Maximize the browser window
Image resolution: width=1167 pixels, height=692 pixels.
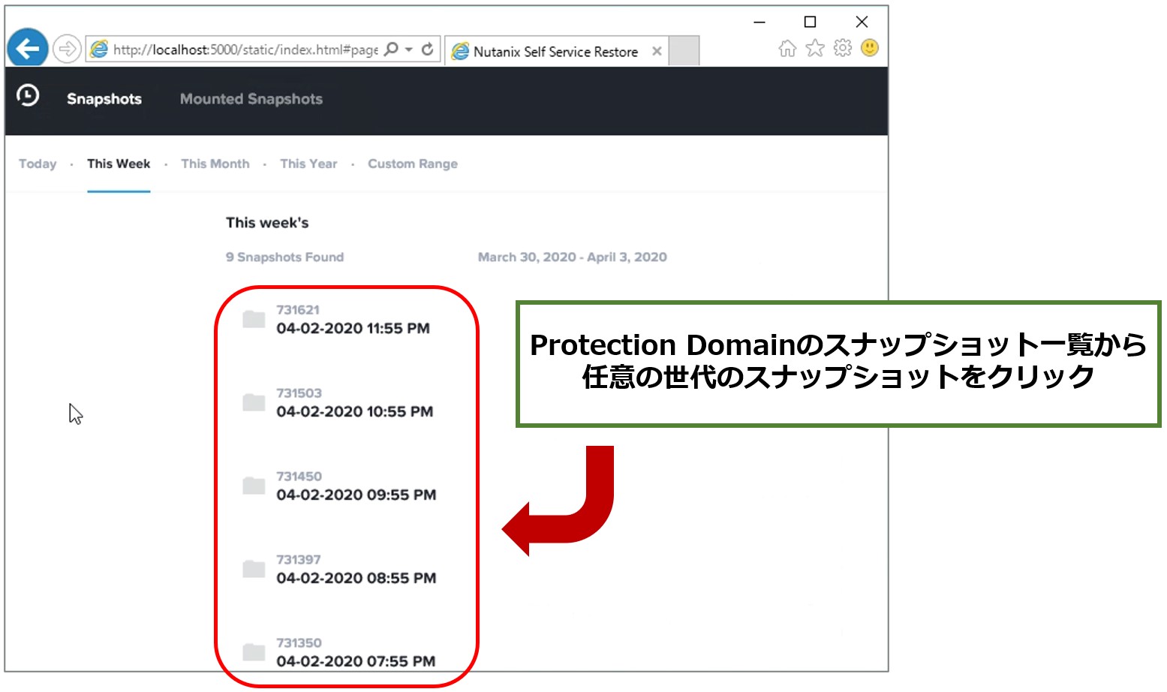click(x=810, y=22)
